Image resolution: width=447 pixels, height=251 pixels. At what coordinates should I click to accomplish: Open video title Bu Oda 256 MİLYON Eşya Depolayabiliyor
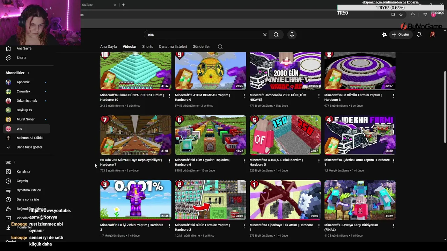131,162
